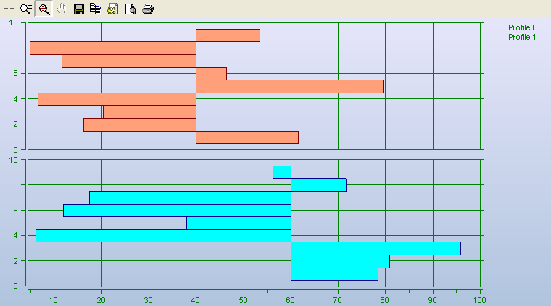Print the chart using printer icon

pyautogui.click(x=148, y=9)
